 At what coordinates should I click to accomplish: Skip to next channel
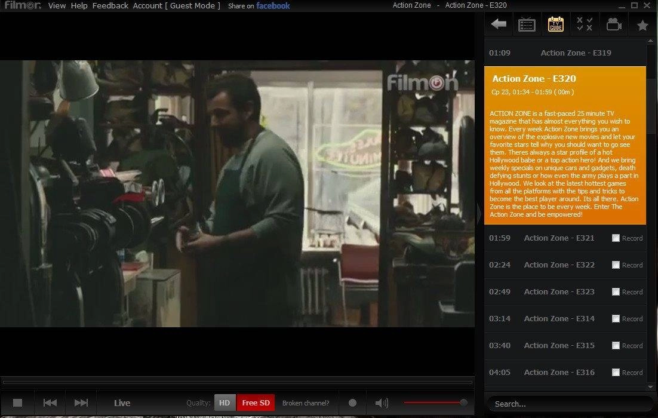[81, 403]
